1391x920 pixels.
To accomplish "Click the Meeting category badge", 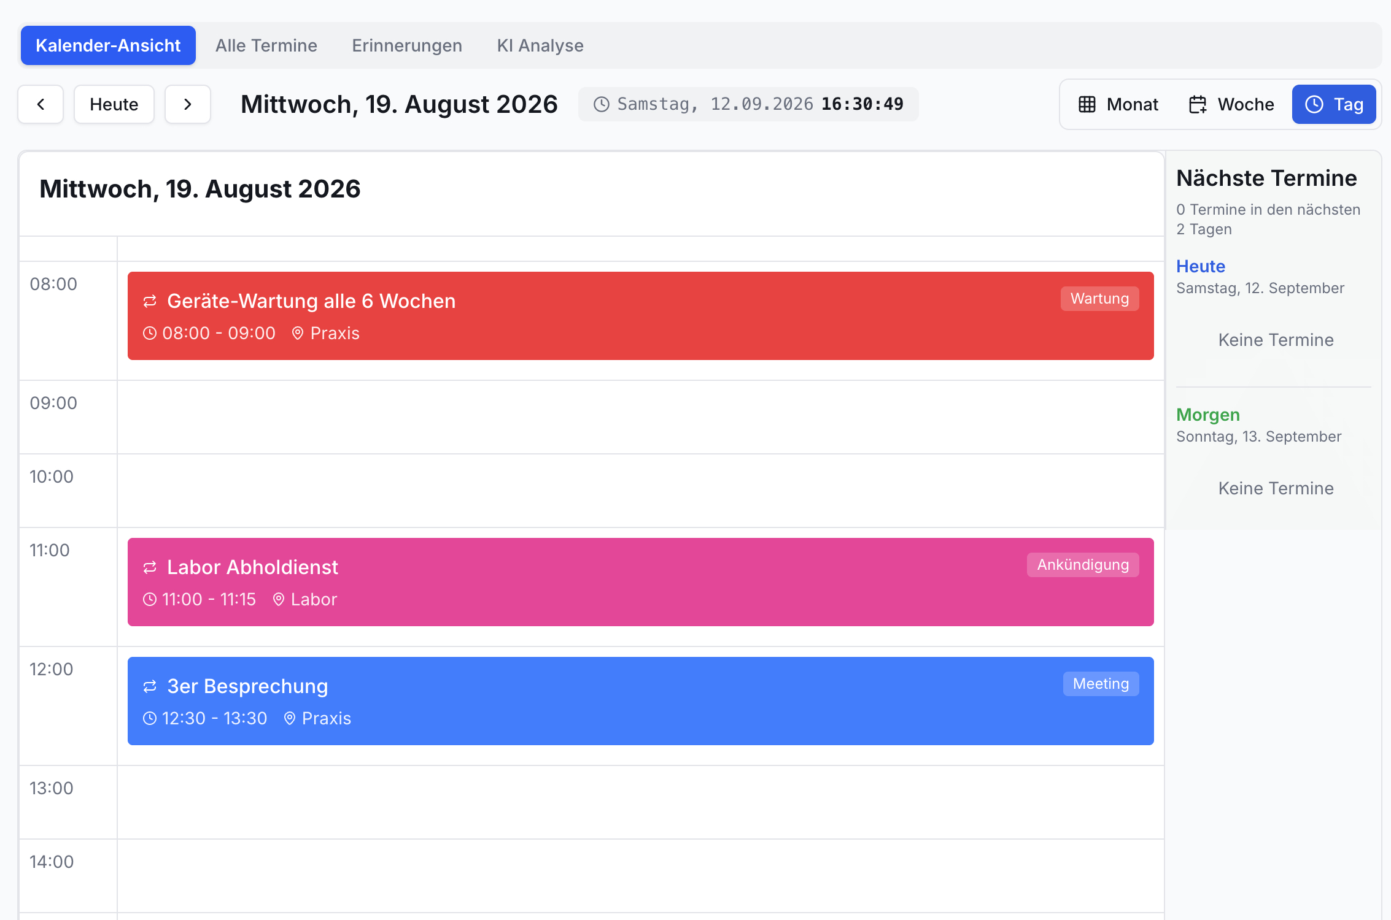I will [1101, 684].
